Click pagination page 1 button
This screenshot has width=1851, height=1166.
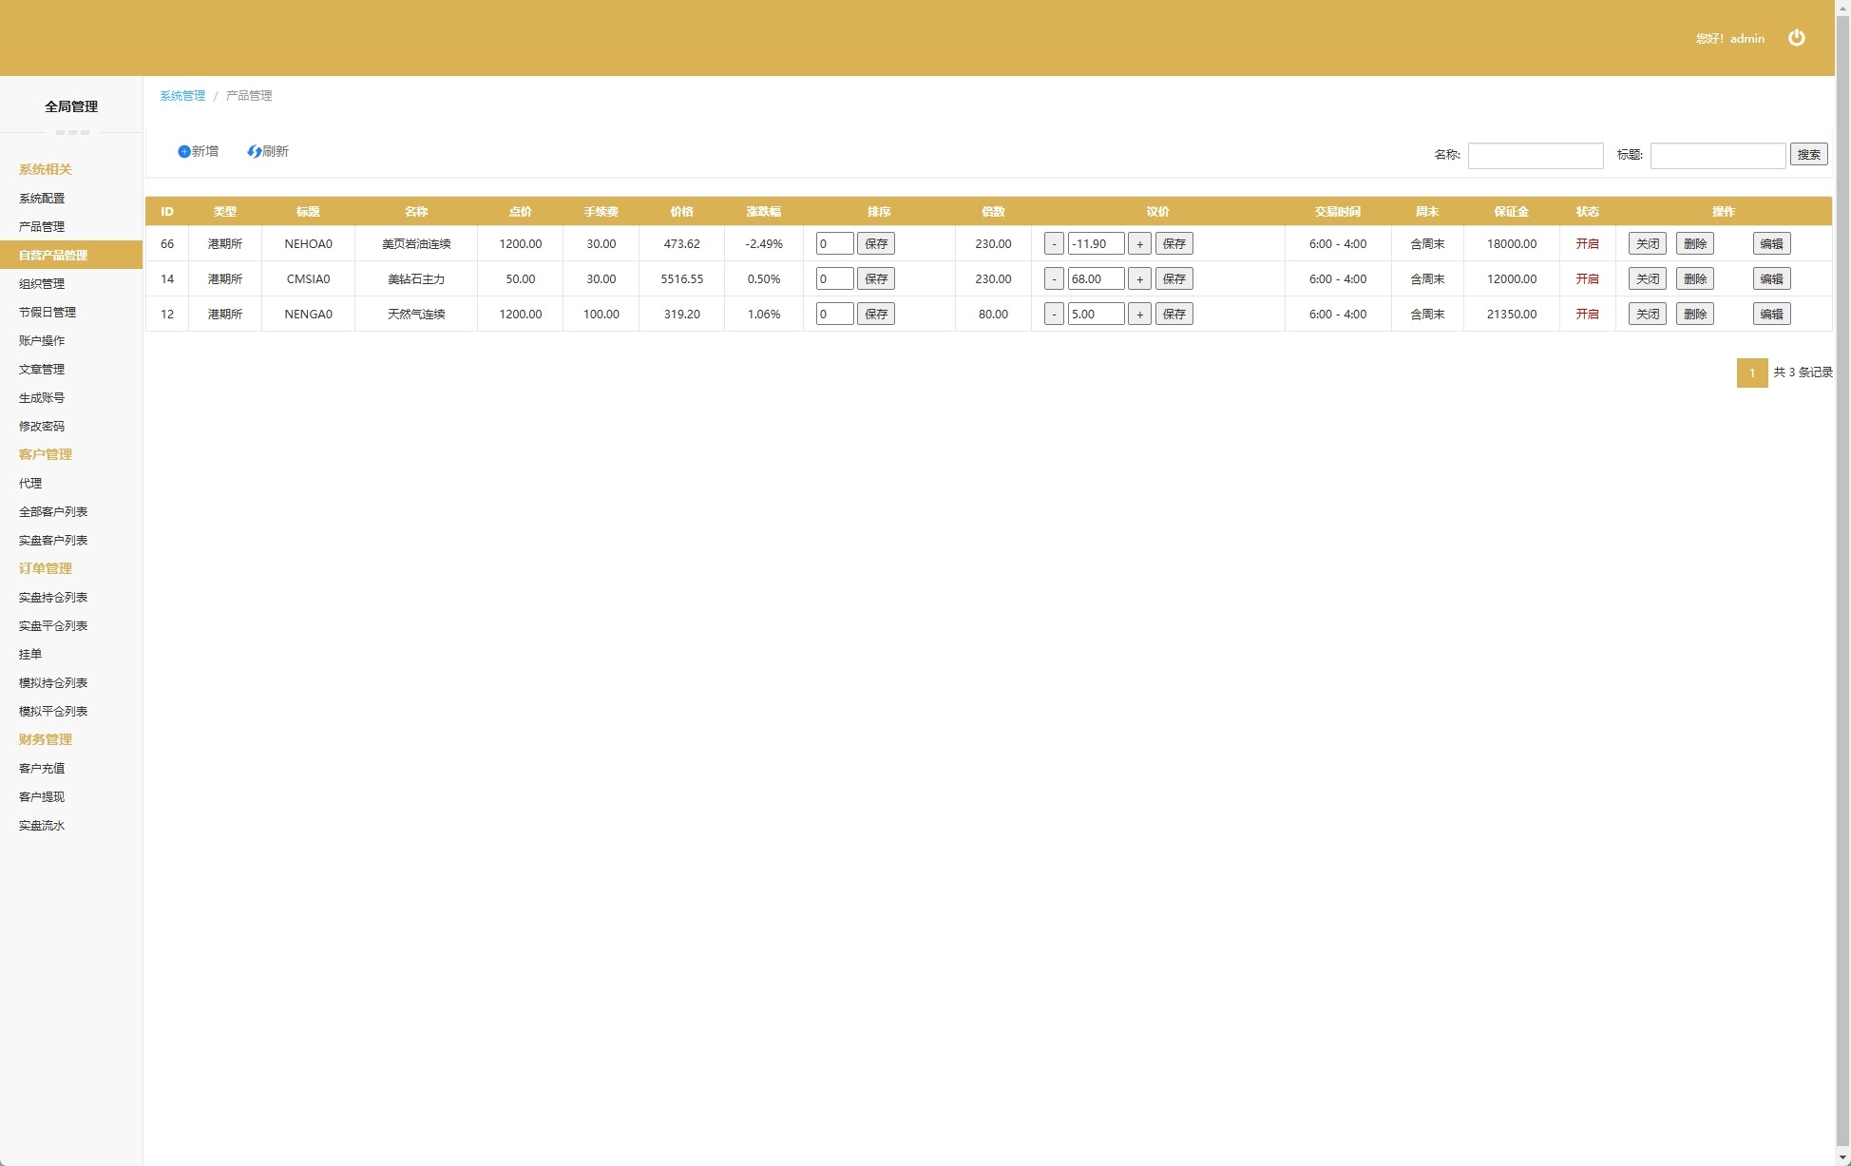click(1751, 373)
